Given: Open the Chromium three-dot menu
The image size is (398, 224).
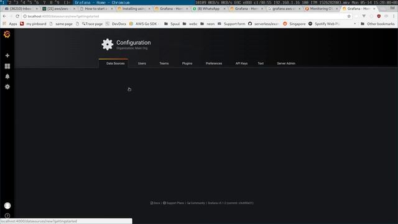Looking at the screenshot, I should coord(394,16).
